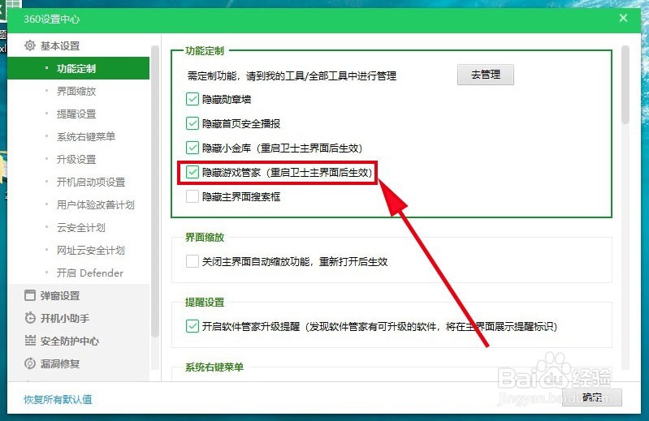Click the 开机小助手 clock icon
This screenshot has width=649, height=421.
(x=30, y=318)
